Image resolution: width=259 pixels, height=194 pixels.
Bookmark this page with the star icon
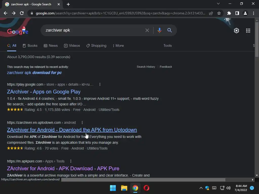click(x=219, y=13)
